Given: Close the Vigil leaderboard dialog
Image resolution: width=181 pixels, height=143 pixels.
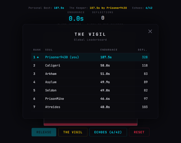Looking at the screenshot, I should pyautogui.click(x=150, y=31).
